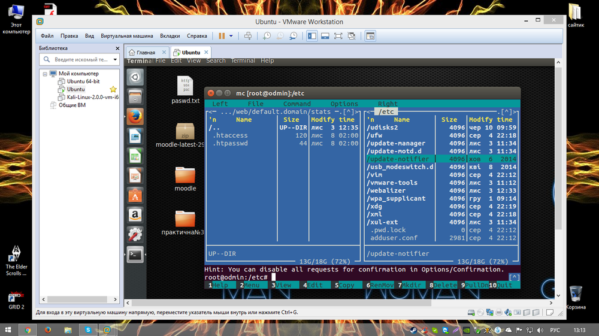This screenshot has width=599, height=336.
Task: Open the Виртуальная машина menu
Action: tap(127, 36)
